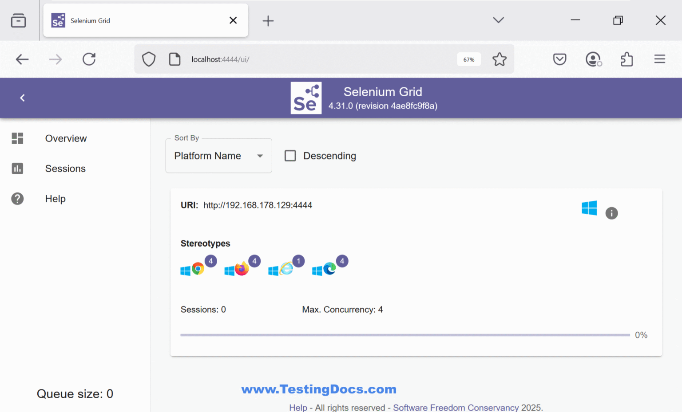682x412 pixels.
Task: Open Sessions via its bar chart icon
Action: coord(17,169)
